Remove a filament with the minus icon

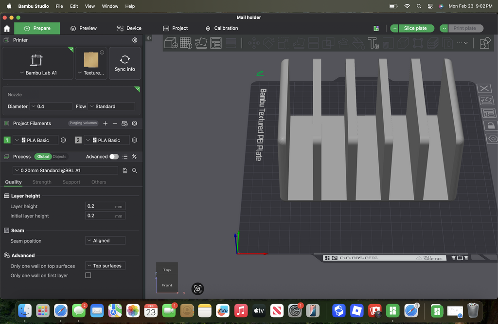click(115, 123)
